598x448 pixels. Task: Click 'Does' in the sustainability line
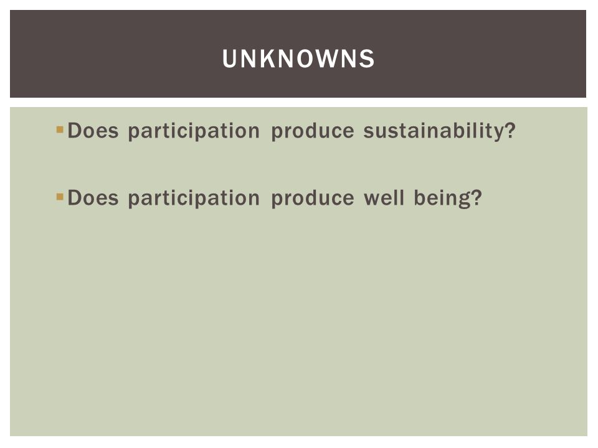pyautogui.click(x=93, y=131)
